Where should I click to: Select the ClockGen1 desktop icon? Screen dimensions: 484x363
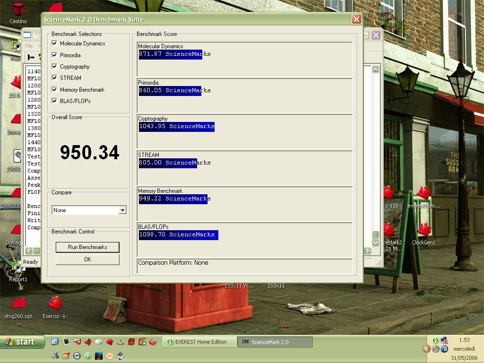[x=423, y=234]
